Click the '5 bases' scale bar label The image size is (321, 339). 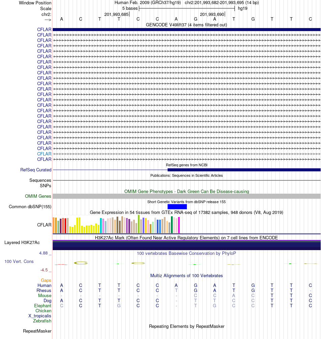130,8
